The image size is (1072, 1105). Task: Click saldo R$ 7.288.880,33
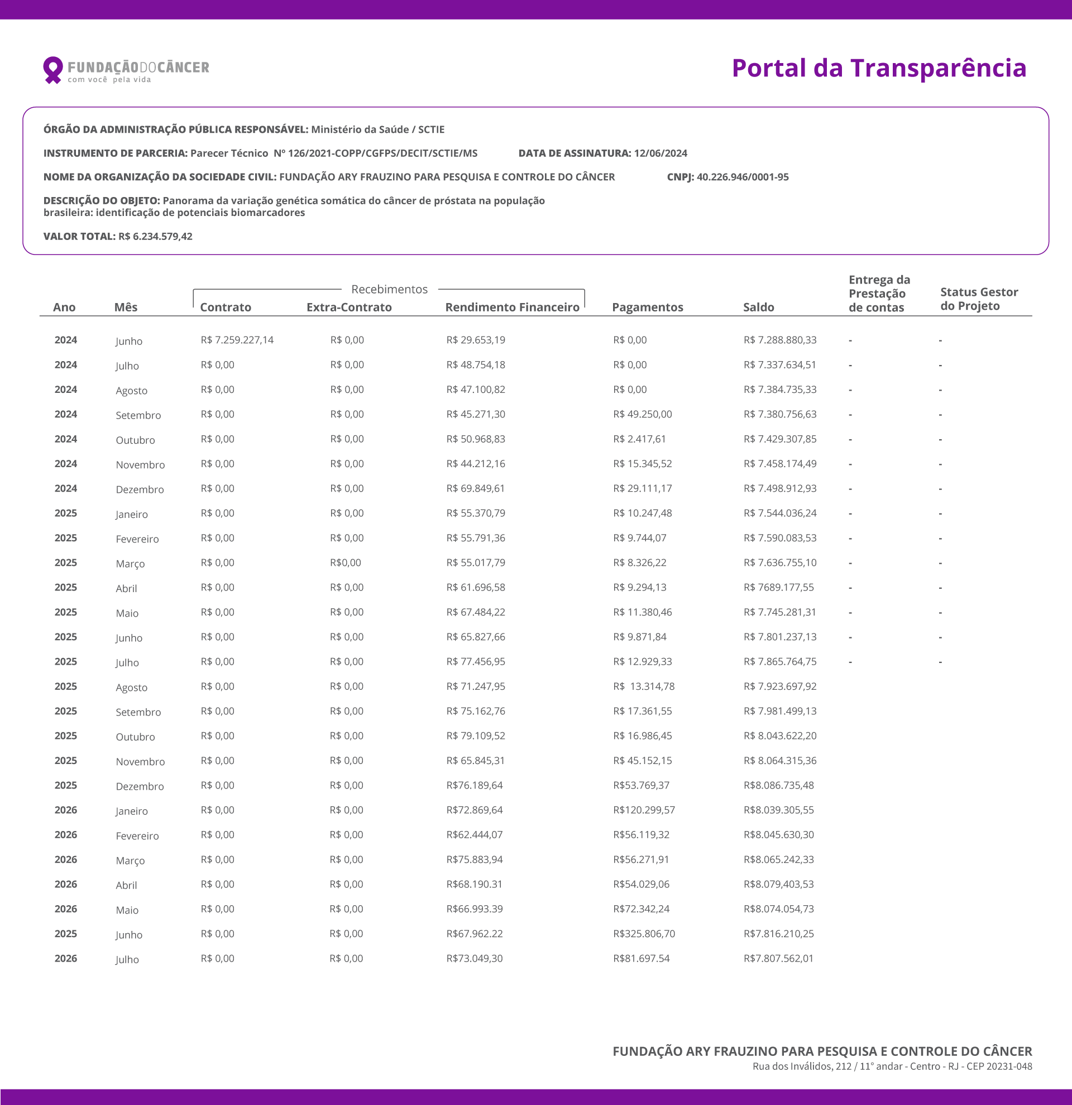(x=780, y=340)
